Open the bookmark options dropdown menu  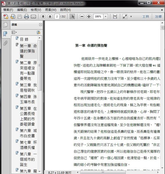click(14, 33)
